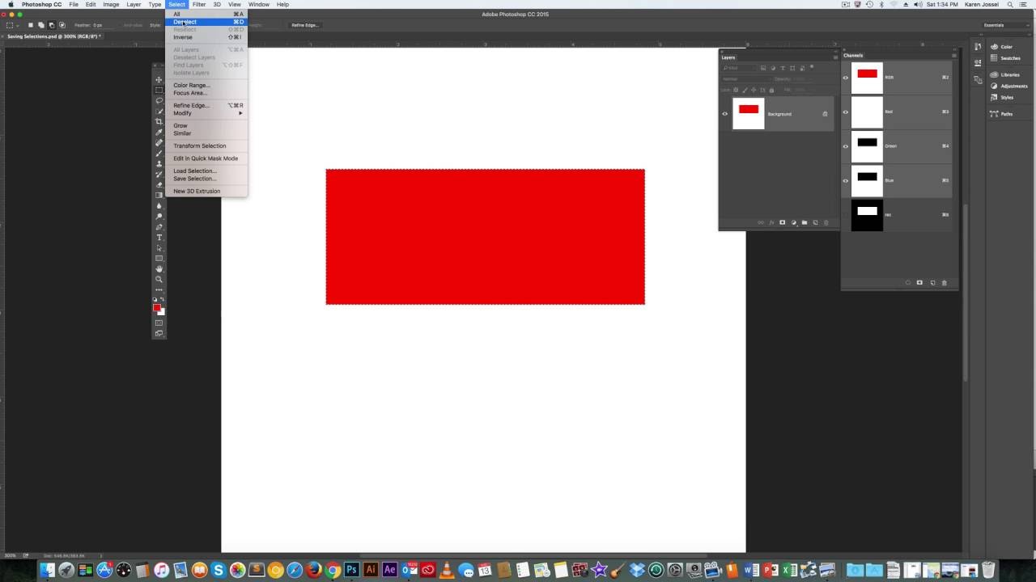Select the Move tool
This screenshot has height=582, width=1036.
159,80
